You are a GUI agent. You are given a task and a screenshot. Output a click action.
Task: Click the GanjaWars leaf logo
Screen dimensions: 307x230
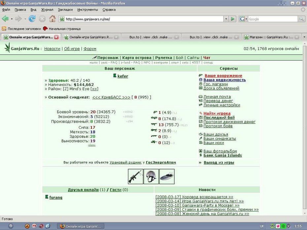(7, 47)
